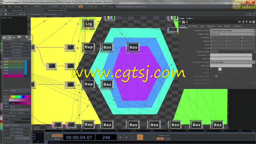256x144 pixels.
Task: Open the Rotate Order dropdown
Action: pyautogui.click(x=233, y=34)
